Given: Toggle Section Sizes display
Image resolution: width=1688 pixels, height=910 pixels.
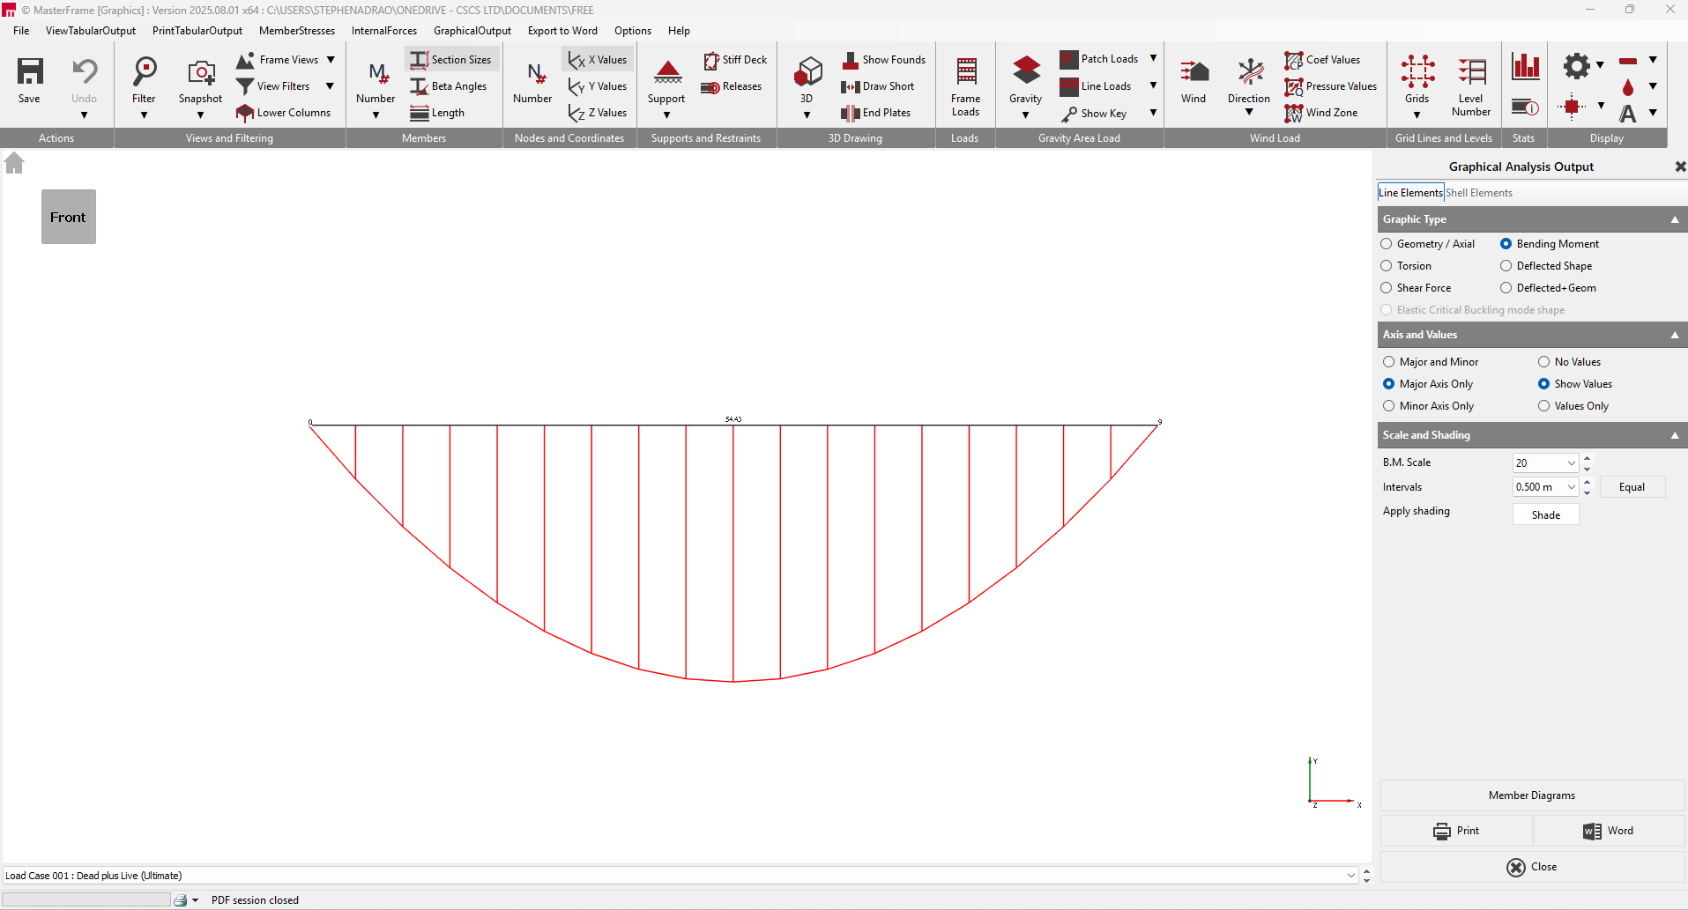Looking at the screenshot, I should [x=451, y=59].
